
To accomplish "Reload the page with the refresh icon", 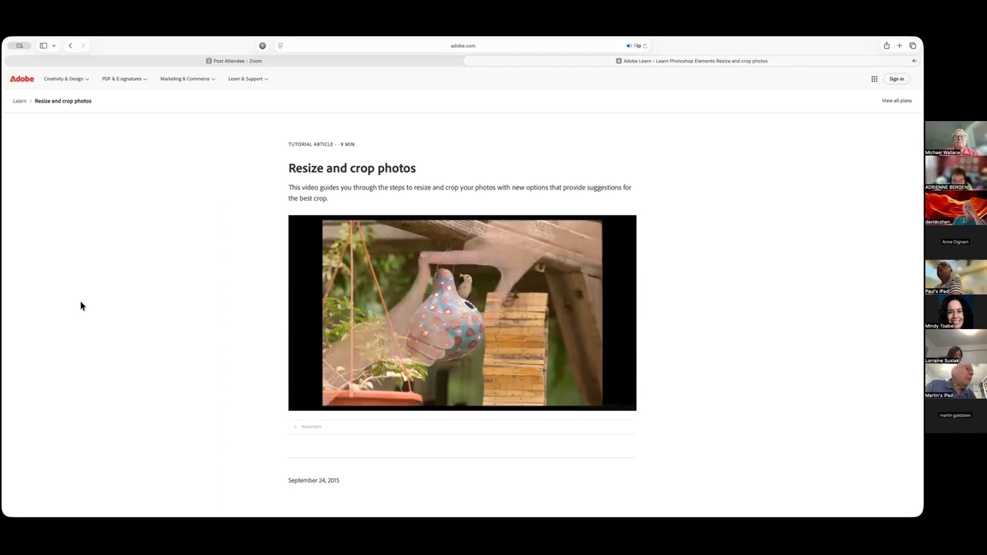I will click(645, 45).
